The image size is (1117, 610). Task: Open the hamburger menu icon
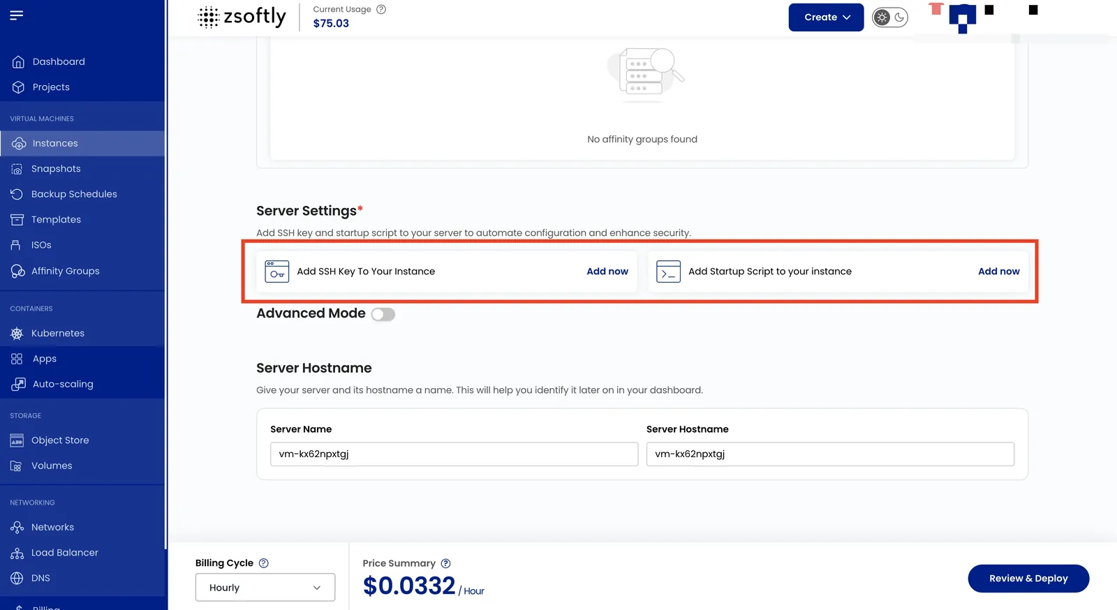pos(17,15)
